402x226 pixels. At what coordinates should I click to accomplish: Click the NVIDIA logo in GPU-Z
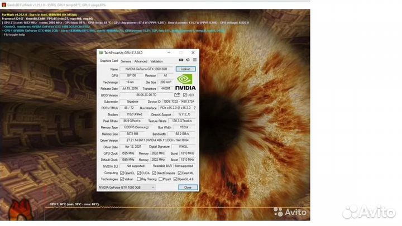tap(185, 82)
